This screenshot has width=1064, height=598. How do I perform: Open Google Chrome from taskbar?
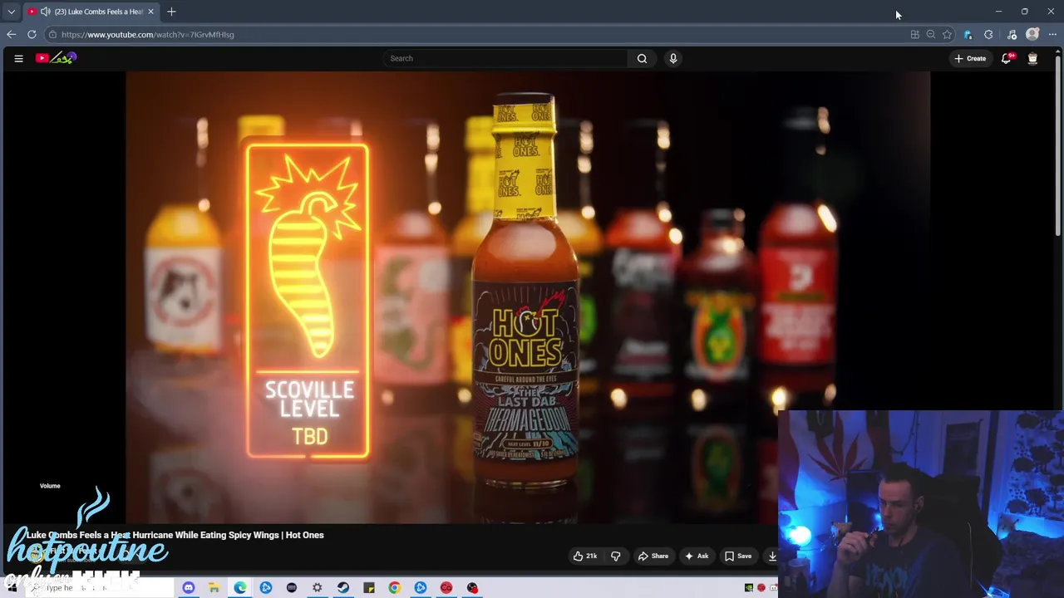click(395, 588)
